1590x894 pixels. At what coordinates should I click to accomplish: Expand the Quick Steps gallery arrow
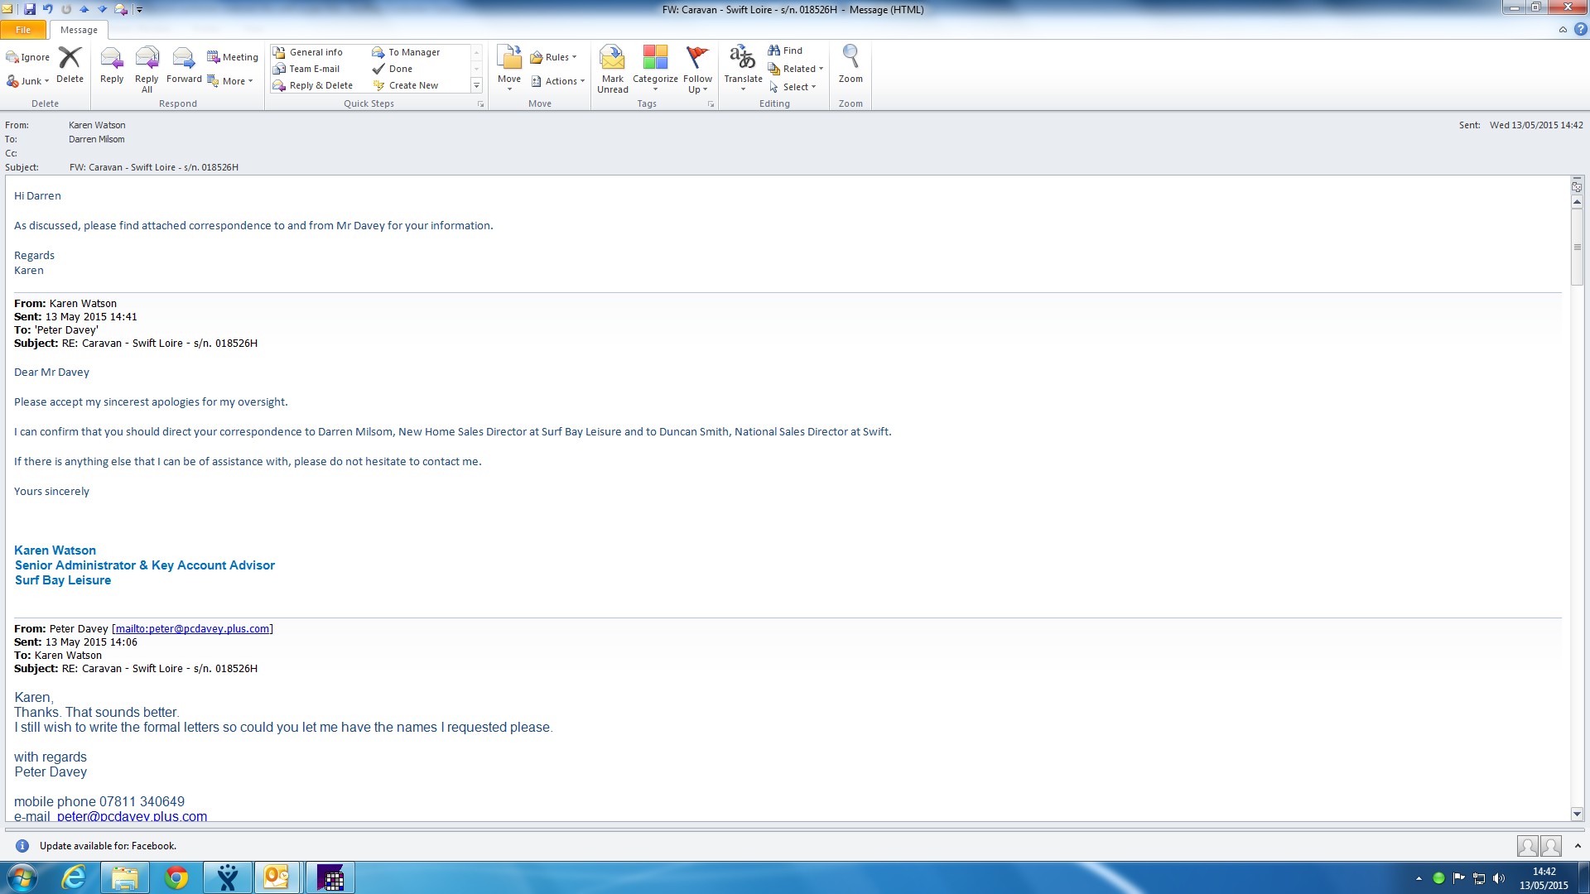pos(476,85)
